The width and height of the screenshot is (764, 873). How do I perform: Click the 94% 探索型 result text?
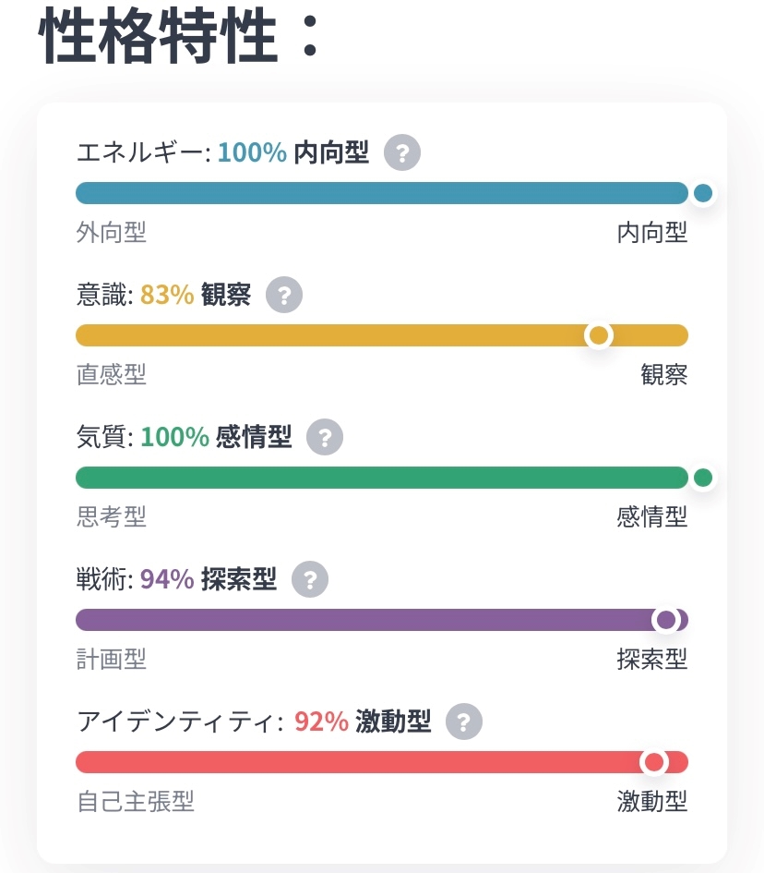coord(209,580)
